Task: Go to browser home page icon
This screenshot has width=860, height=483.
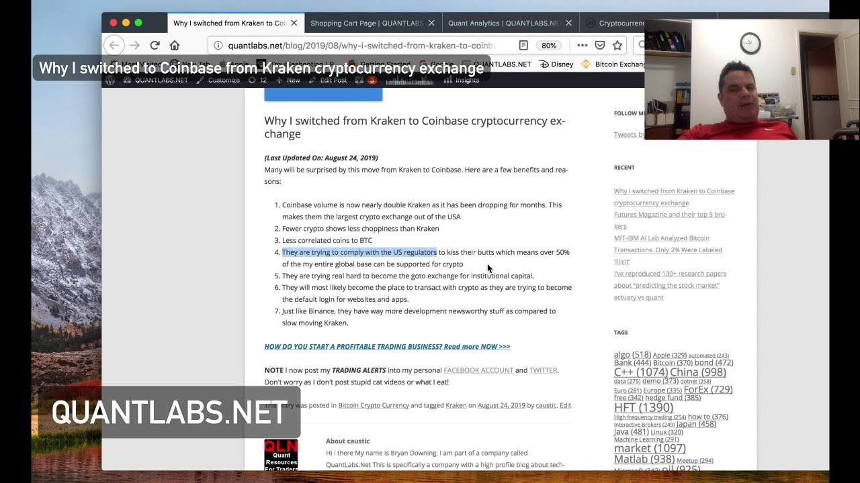Action: pos(175,46)
